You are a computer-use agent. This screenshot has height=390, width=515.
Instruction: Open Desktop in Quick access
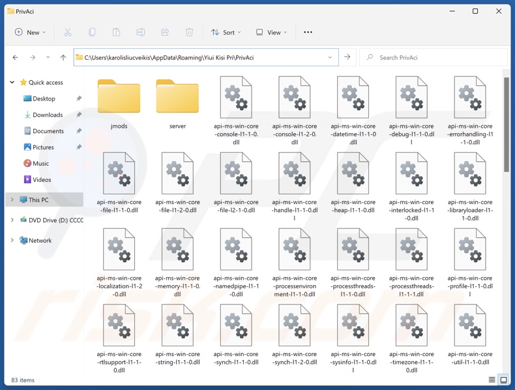(44, 98)
